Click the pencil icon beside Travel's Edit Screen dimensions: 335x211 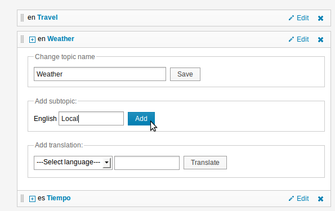click(291, 18)
